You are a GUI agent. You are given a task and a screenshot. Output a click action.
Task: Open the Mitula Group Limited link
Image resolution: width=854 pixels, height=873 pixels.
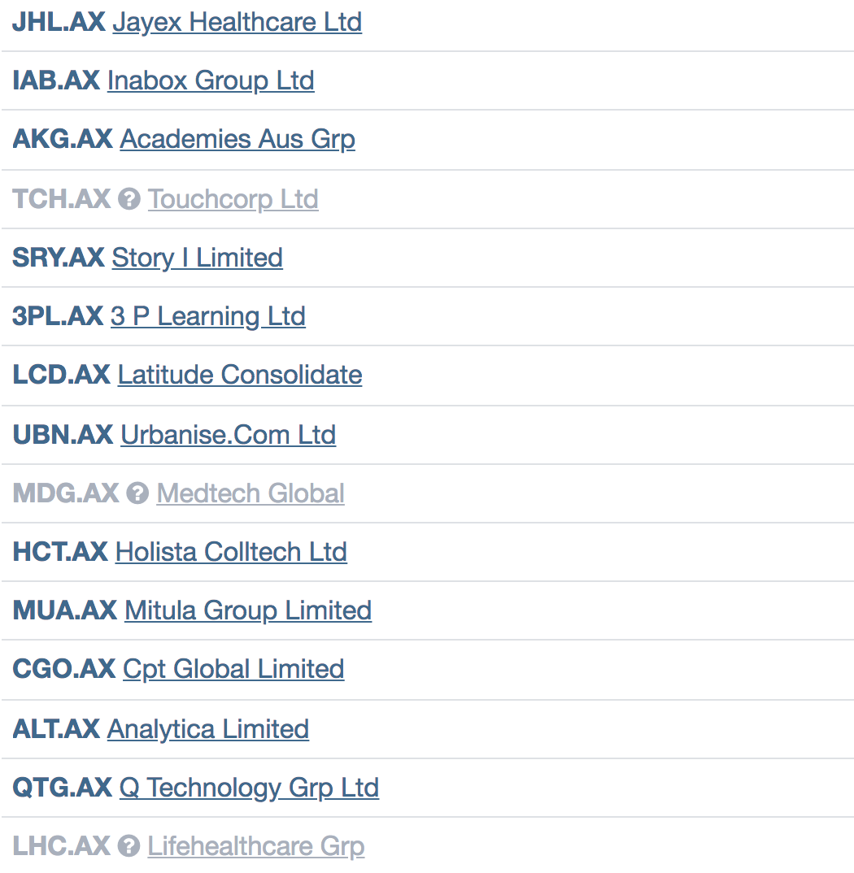coord(248,610)
